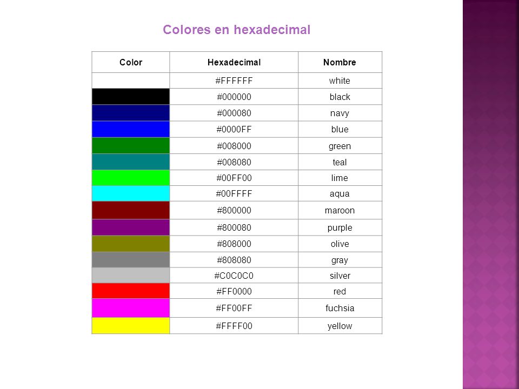Viewport: 519px width, 389px height.
Task: Select the '#C0C0C0' hex value
Action: click(x=234, y=276)
